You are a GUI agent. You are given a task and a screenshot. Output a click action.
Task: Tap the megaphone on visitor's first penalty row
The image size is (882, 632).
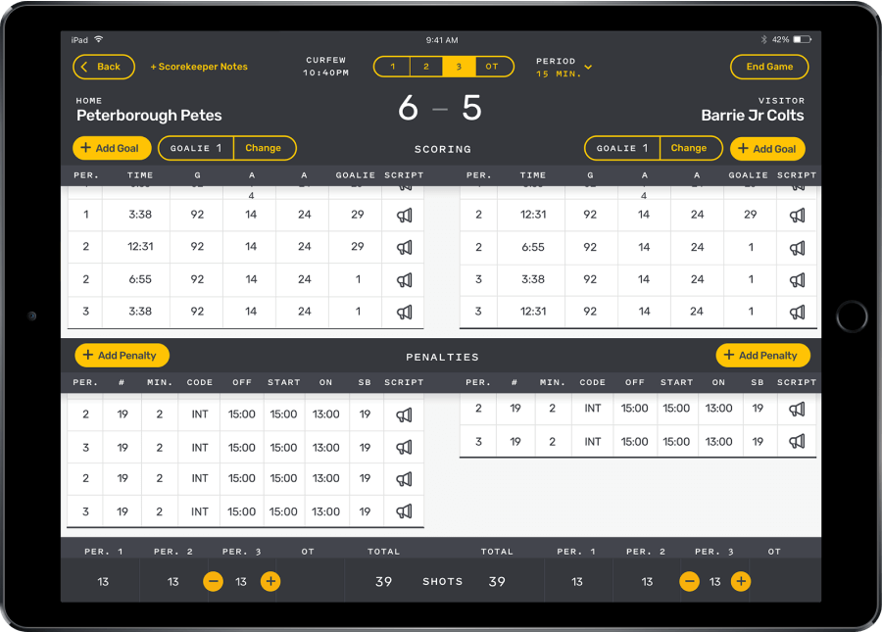pos(797,409)
